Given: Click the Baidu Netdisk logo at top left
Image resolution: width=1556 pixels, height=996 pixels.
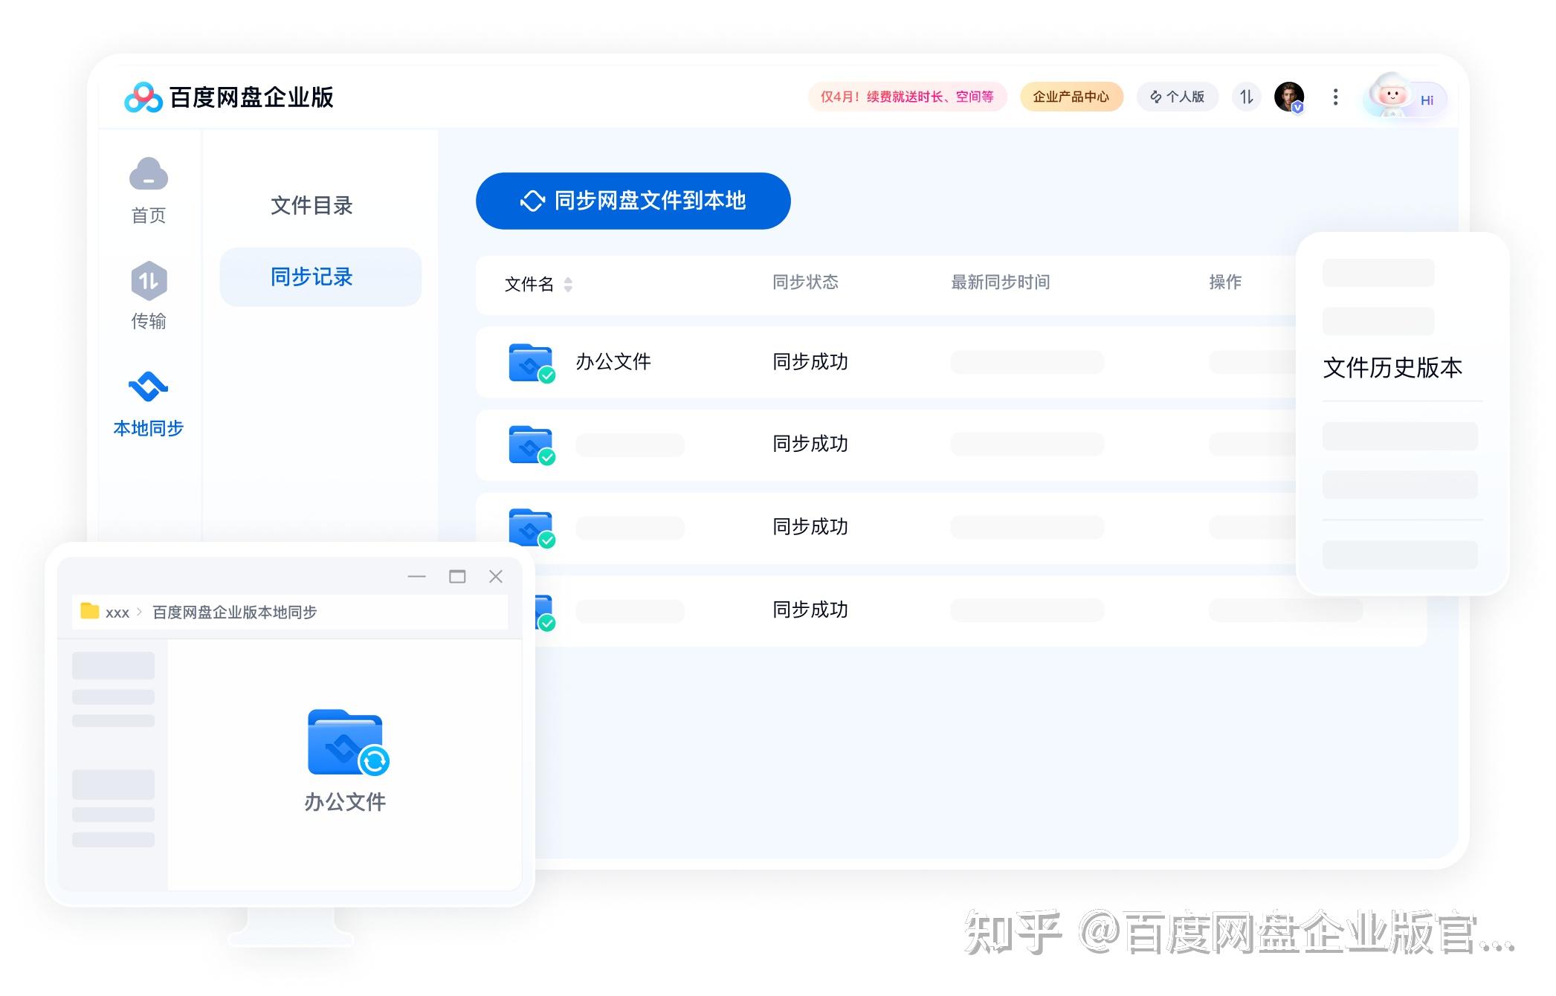Looking at the screenshot, I should (143, 97).
